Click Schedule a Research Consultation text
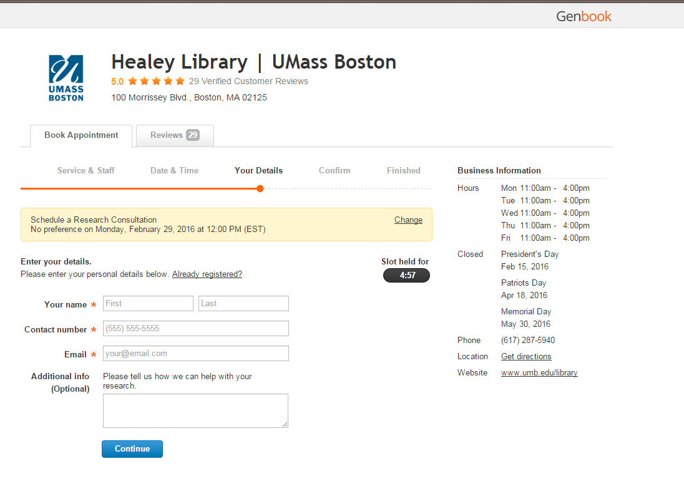The width and height of the screenshot is (684, 479). pyautogui.click(x=94, y=220)
